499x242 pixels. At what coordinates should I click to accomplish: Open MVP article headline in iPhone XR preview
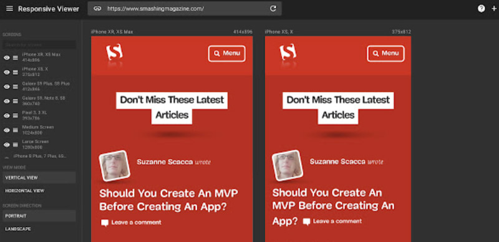pyautogui.click(x=168, y=200)
